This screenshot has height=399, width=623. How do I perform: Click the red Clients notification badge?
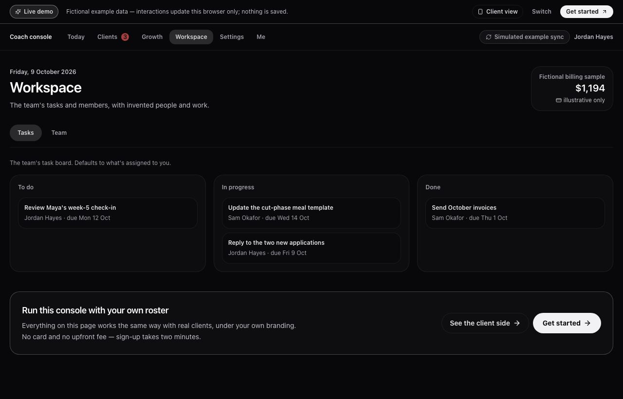point(125,37)
